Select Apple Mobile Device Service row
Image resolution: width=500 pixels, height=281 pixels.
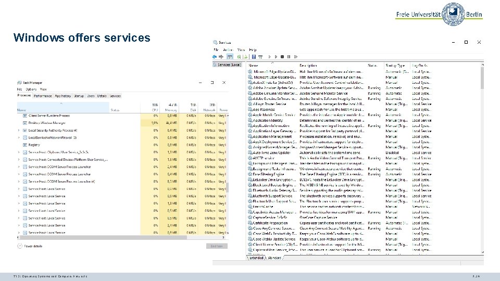(x=340, y=114)
